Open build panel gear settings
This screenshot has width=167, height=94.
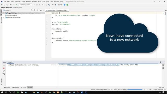click(160, 62)
